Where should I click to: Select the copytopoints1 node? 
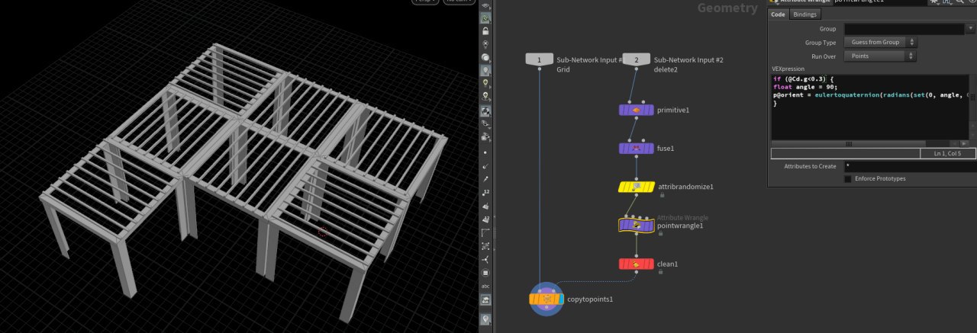(547, 299)
